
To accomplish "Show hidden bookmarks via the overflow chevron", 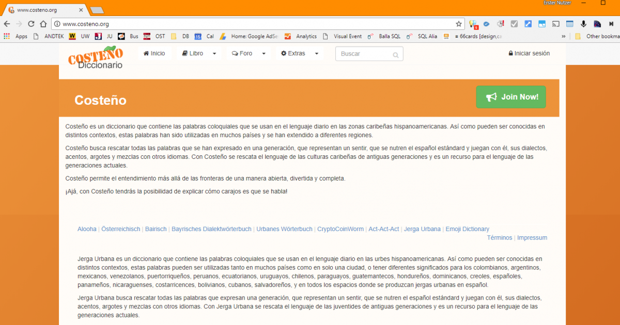I will (563, 36).
